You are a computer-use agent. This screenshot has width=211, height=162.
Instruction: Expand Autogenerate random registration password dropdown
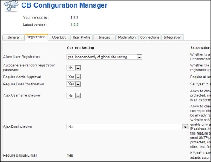click(74, 68)
